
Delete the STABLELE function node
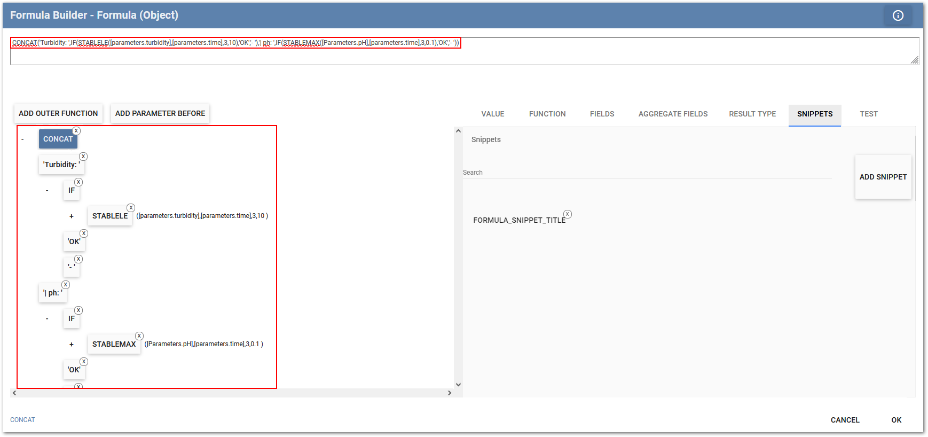tap(131, 208)
